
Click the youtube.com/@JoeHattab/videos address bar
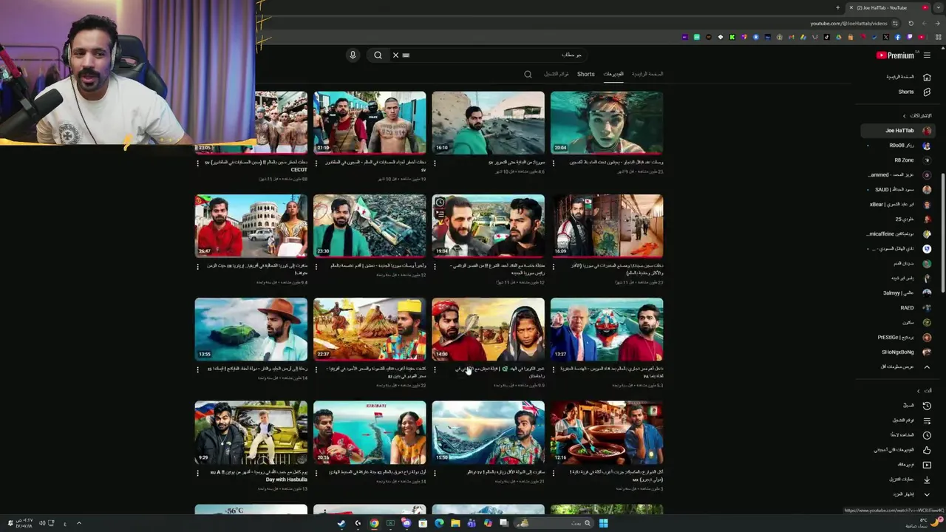click(848, 23)
